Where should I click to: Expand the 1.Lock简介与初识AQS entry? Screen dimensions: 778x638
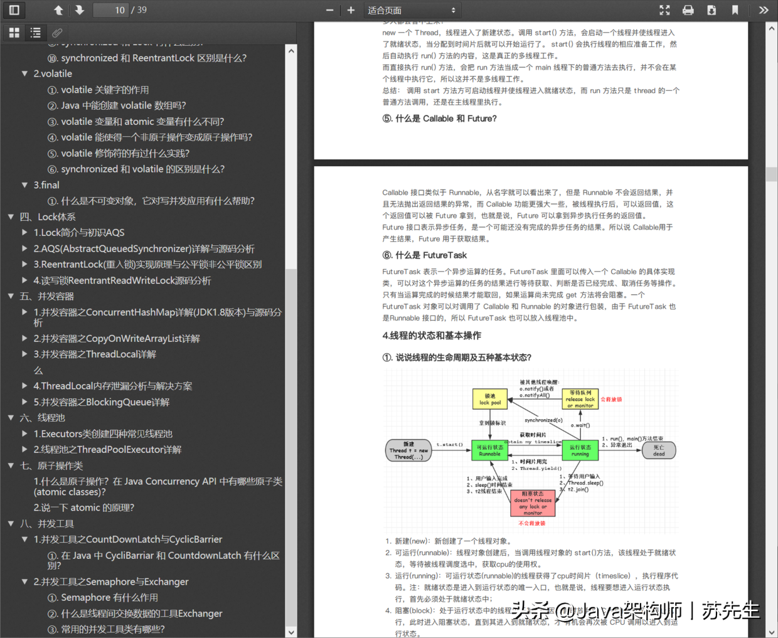tap(24, 233)
